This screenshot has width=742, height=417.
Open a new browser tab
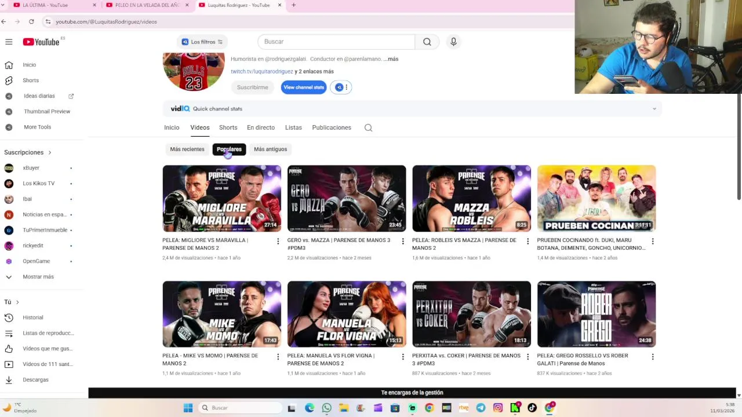(293, 5)
